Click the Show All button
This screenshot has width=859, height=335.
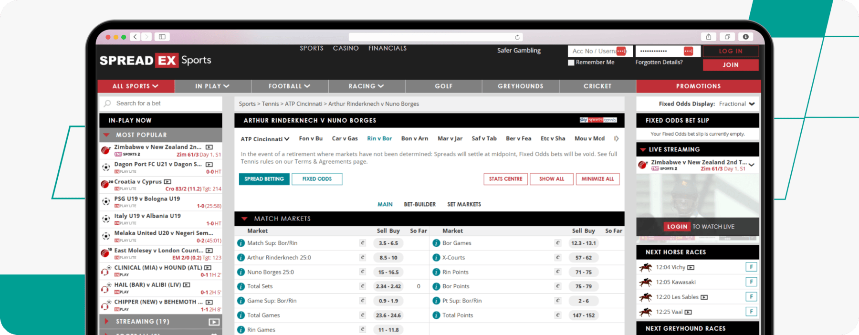pos(552,179)
